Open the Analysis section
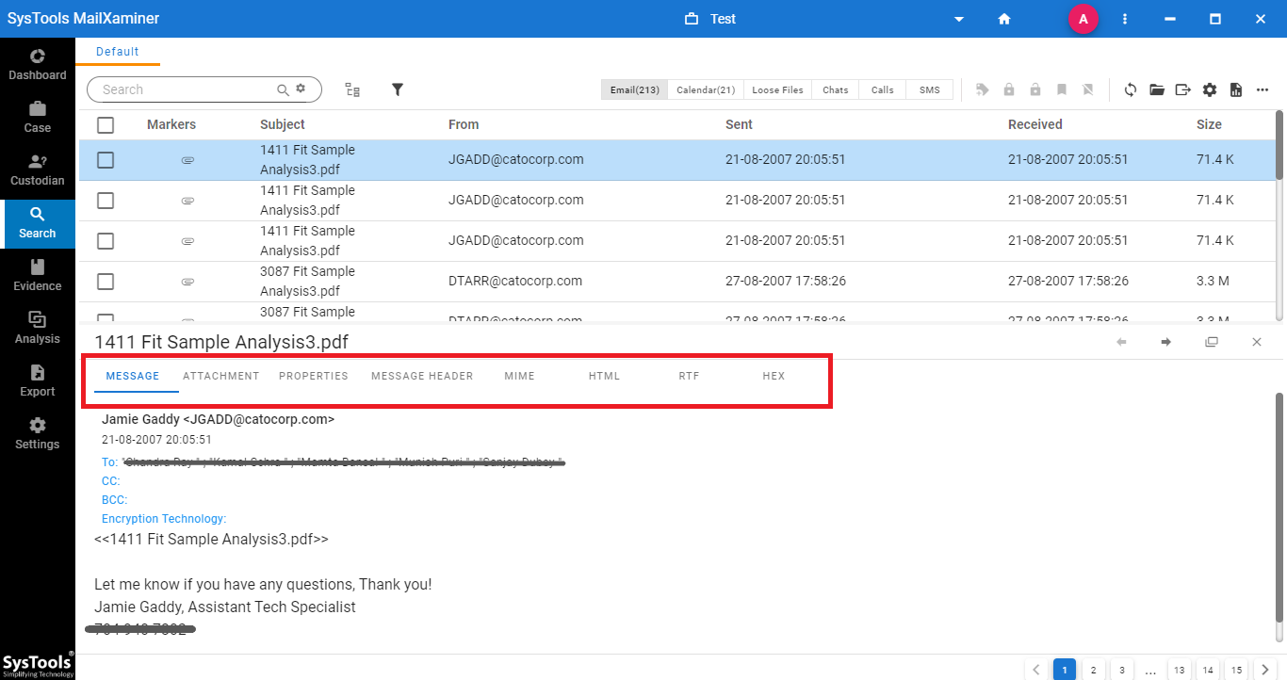 [x=38, y=328]
